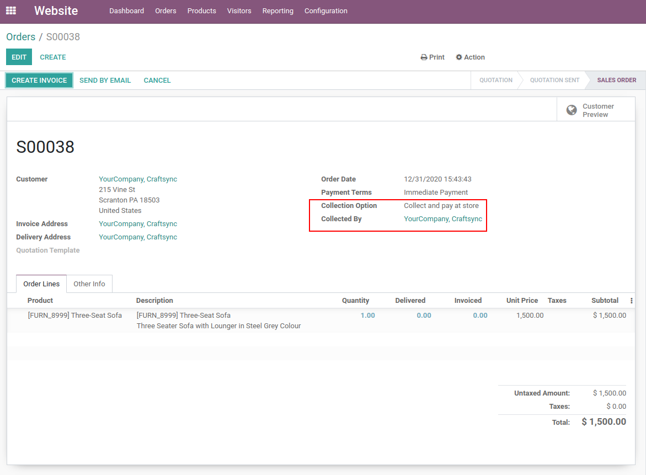Switch to the Other Info tab
The width and height of the screenshot is (646, 475).
(89, 284)
